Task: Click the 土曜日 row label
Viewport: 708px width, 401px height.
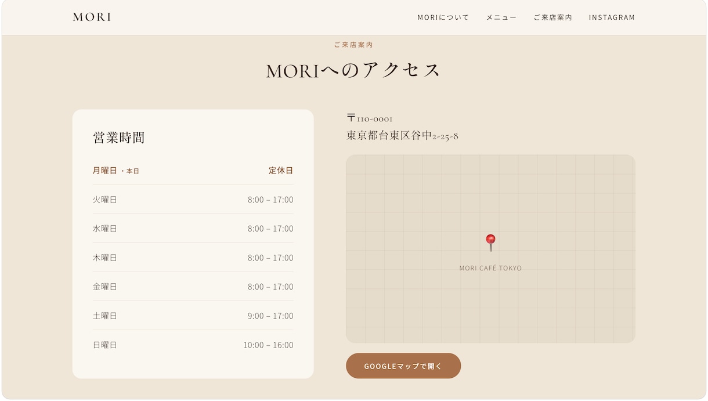Action: pos(104,316)
